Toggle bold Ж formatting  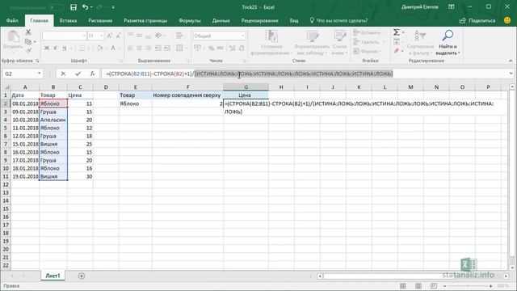(x=47, y=48)
